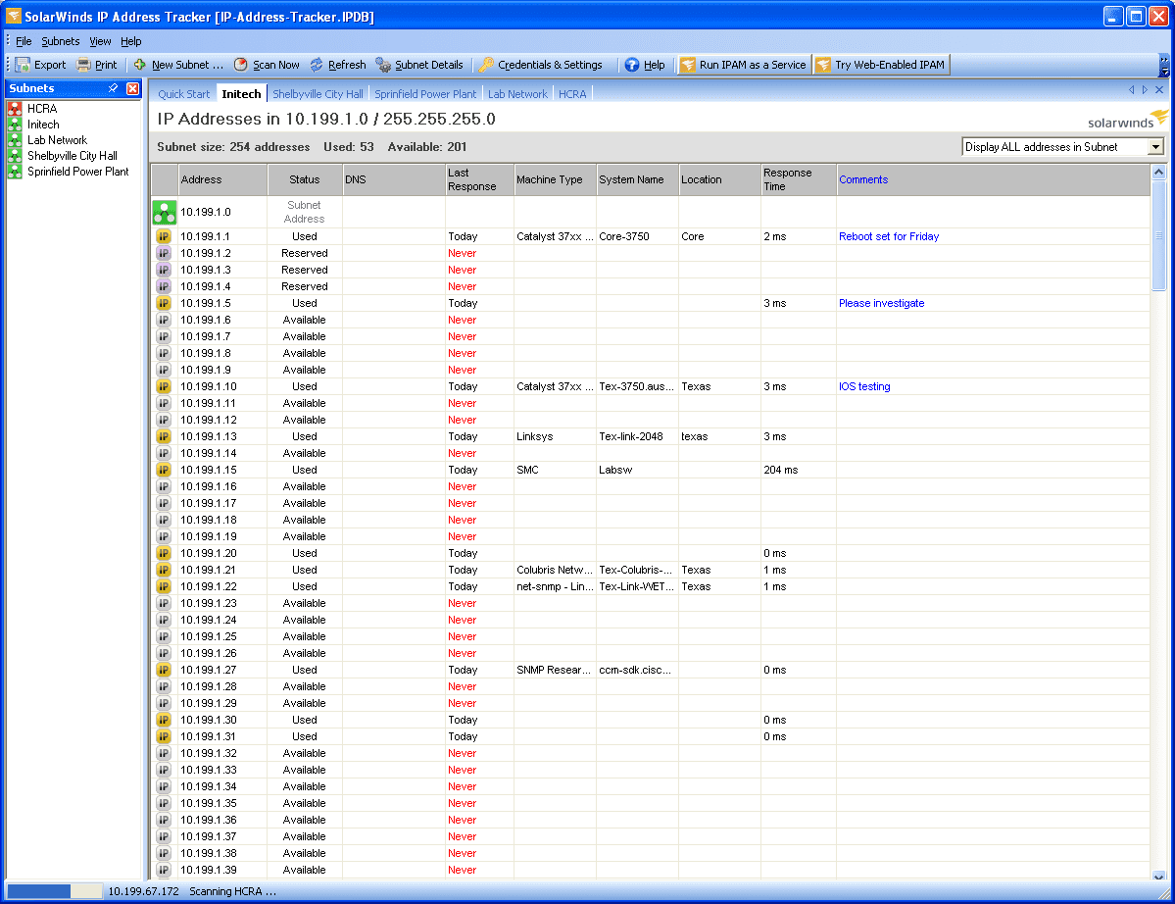
Task: Sort by the System Name column header
Action: coord(638,179)
